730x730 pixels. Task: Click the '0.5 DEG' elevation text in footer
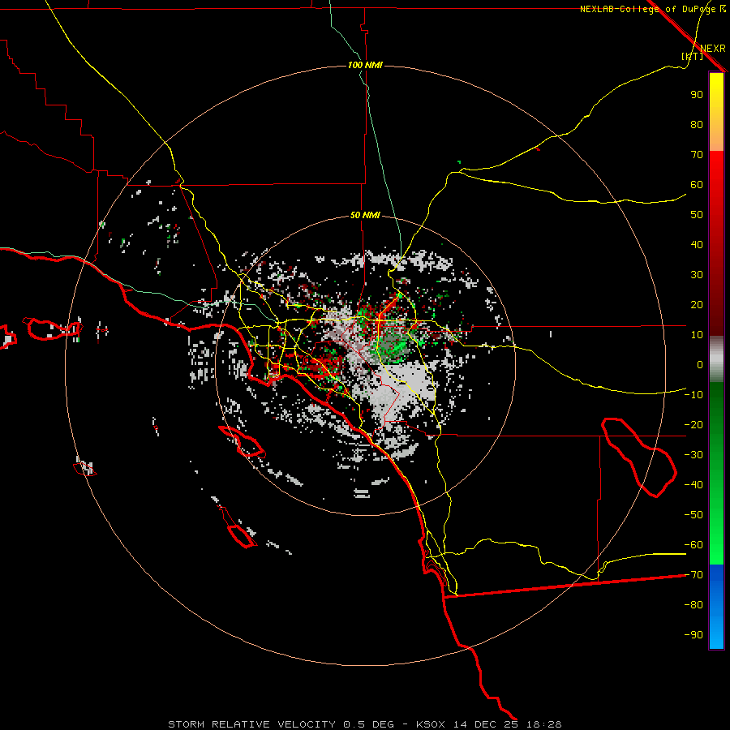(x=368, y=724)
